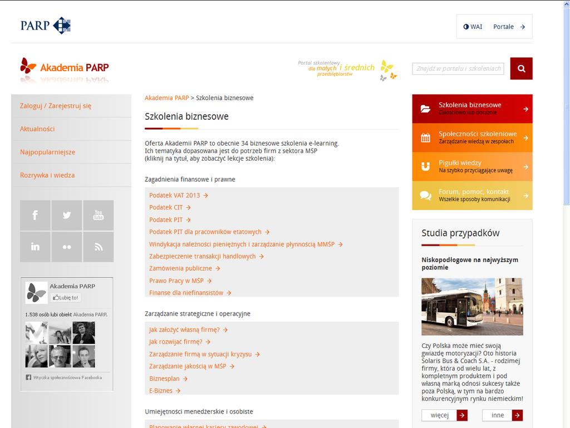This screenshot has height=428, width=570.
Task: Open Zarządzanie firmą w sytuacji kryzysu
Action: click(x=204, y=354)
